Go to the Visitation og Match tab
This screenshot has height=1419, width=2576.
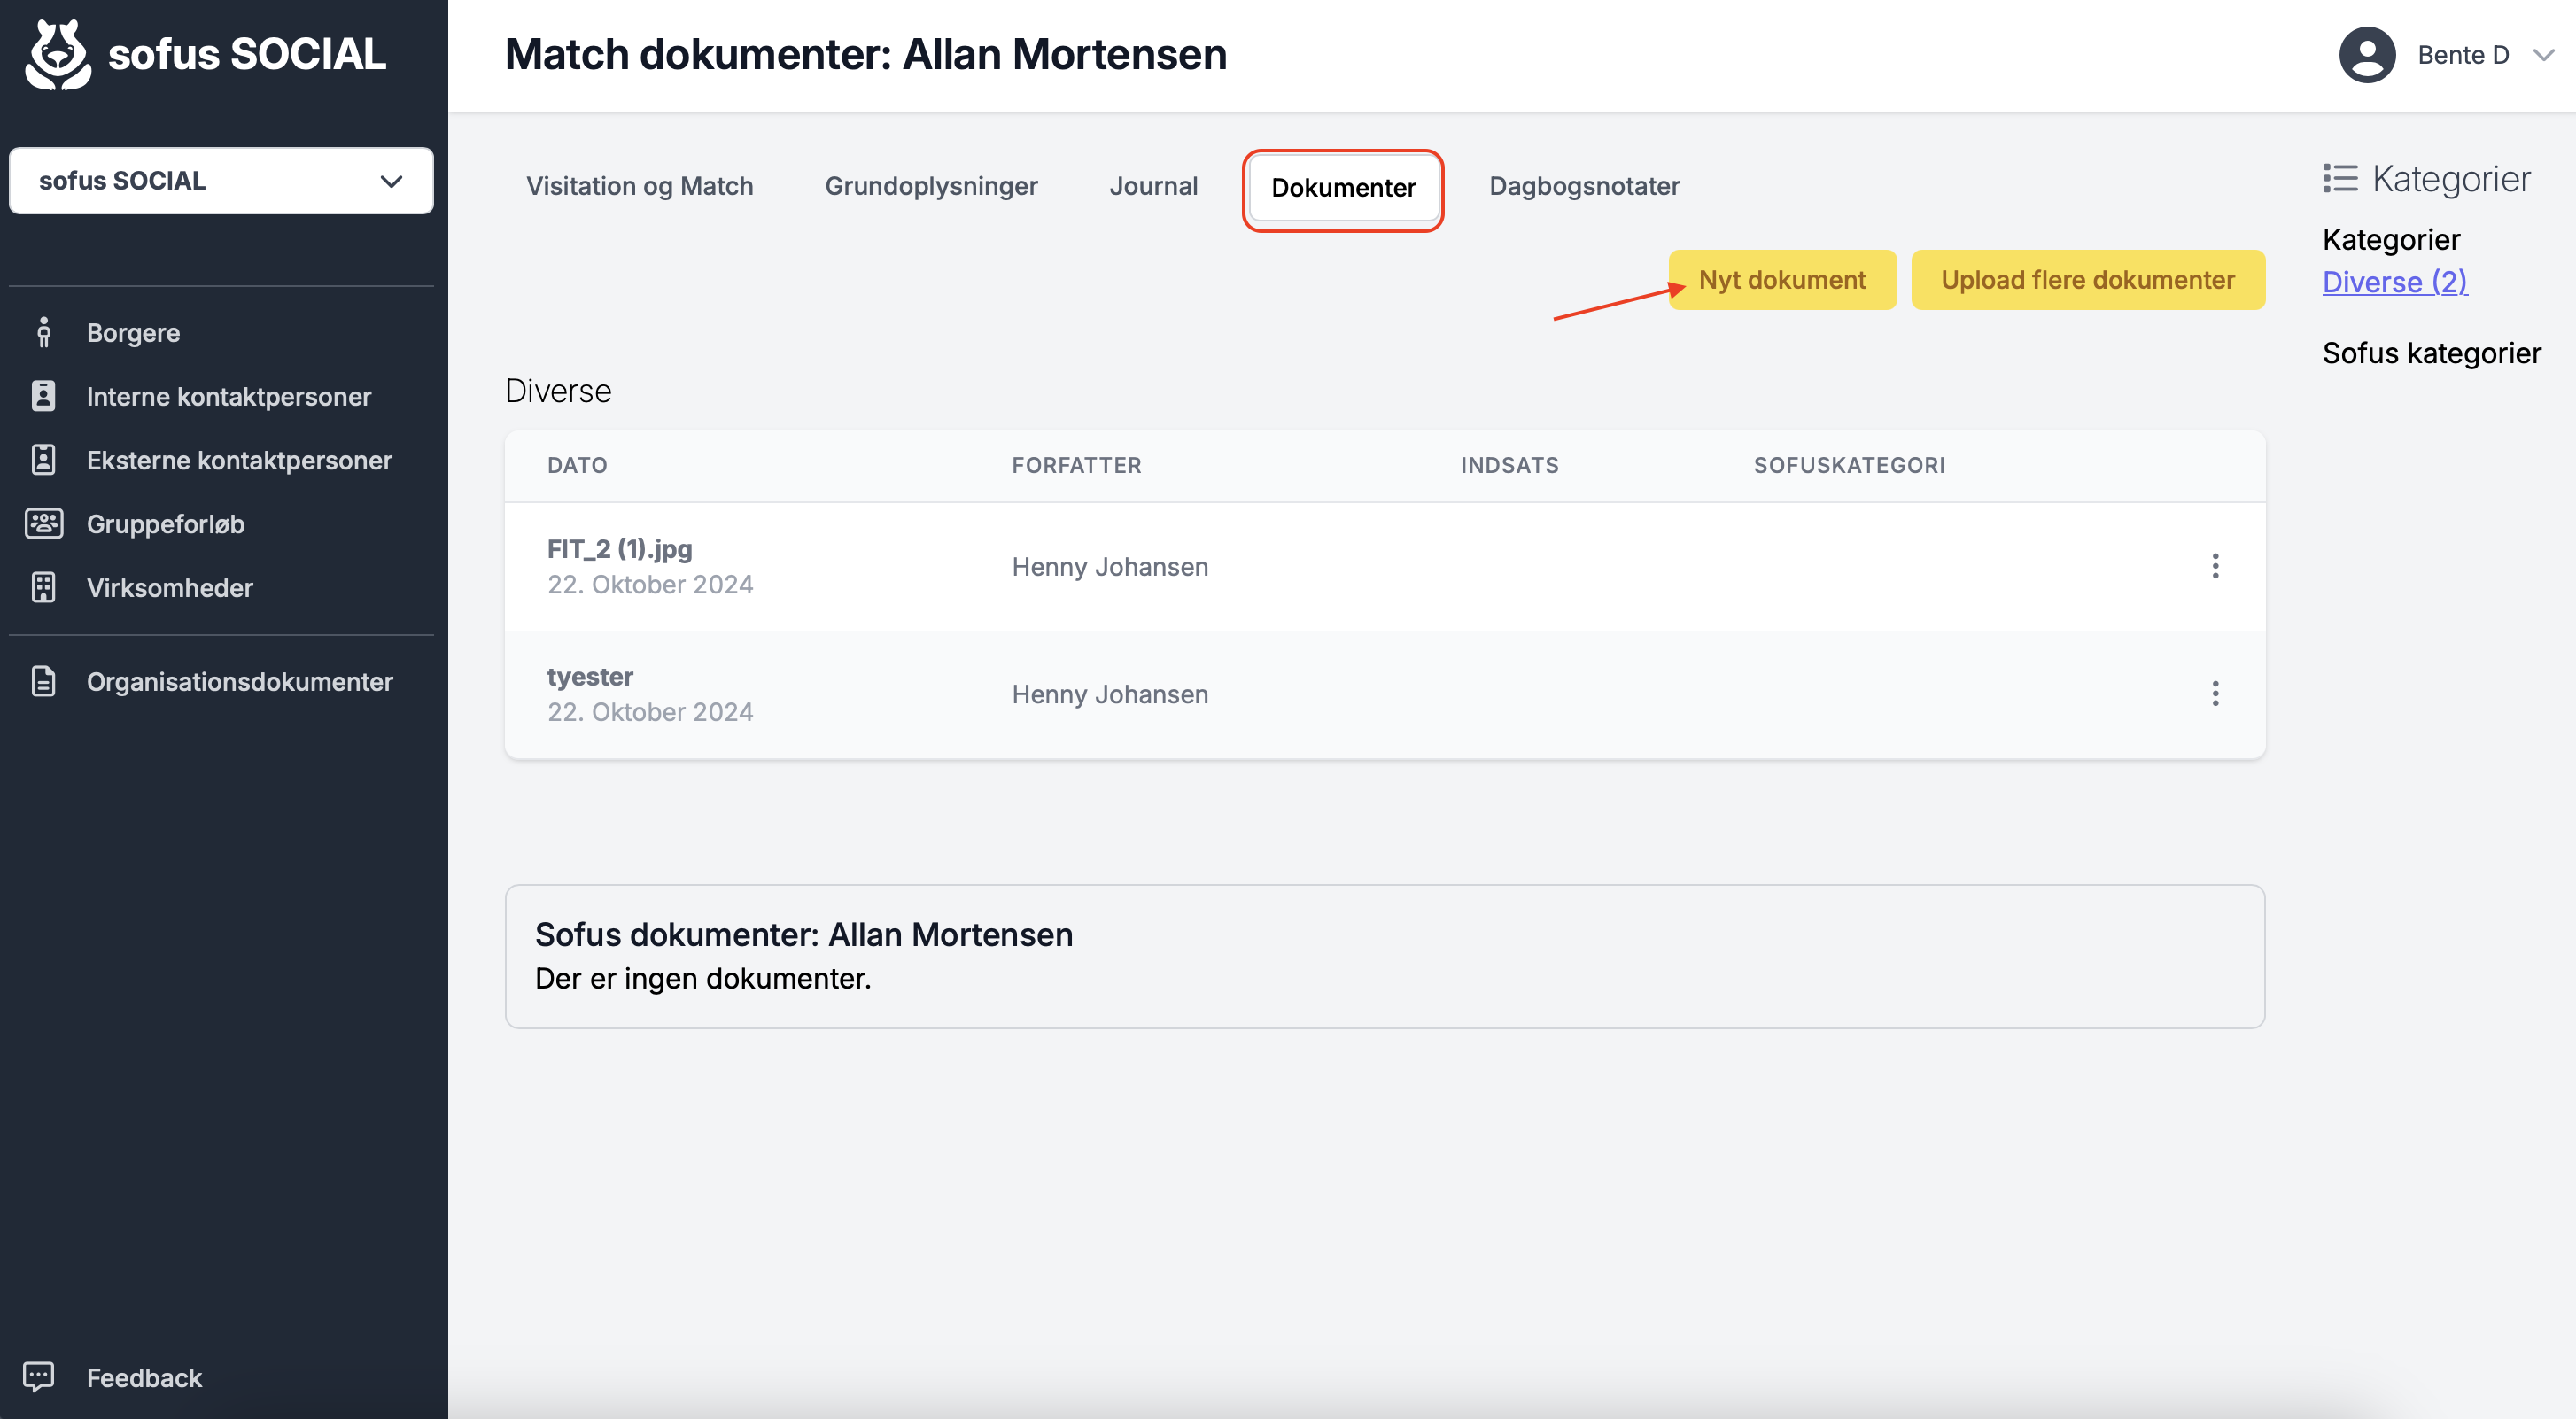point(639,186)
